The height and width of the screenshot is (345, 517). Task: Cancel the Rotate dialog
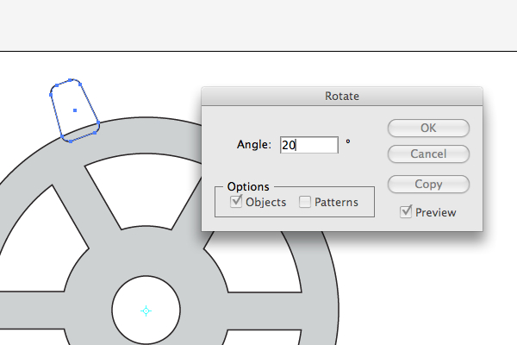click(428, 154)
